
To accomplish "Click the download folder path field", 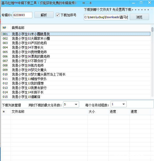I will point(106,17).
